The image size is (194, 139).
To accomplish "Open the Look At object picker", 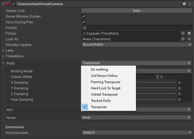I will point(183,39).
